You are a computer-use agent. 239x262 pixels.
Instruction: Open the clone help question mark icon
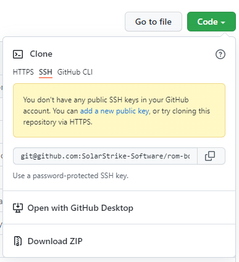click(220, 54)
